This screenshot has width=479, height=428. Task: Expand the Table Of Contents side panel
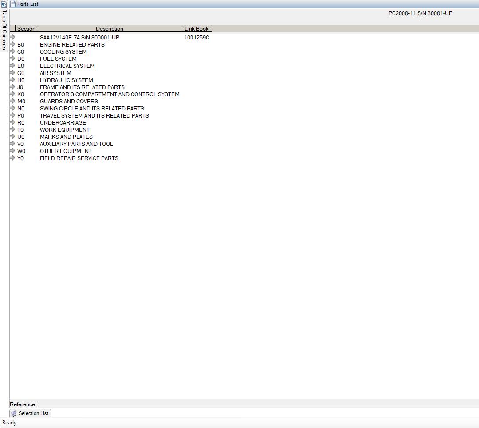pyautogui.click(x=4, y=30)
